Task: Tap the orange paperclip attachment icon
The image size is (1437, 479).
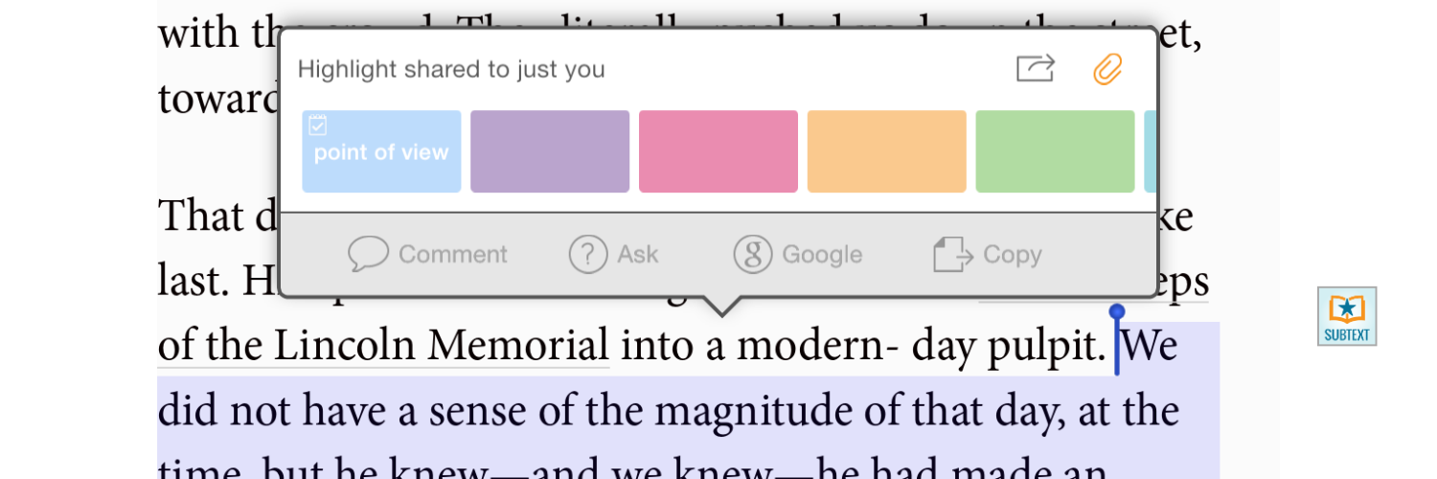Action: [1106, 69]
